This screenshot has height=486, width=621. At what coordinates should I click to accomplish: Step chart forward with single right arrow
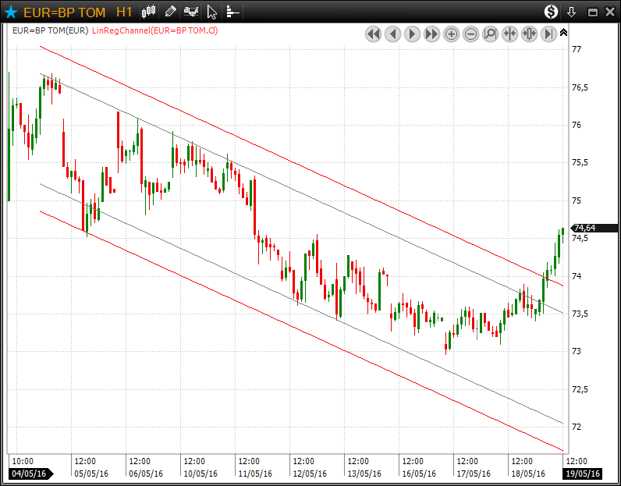(412, 34)
